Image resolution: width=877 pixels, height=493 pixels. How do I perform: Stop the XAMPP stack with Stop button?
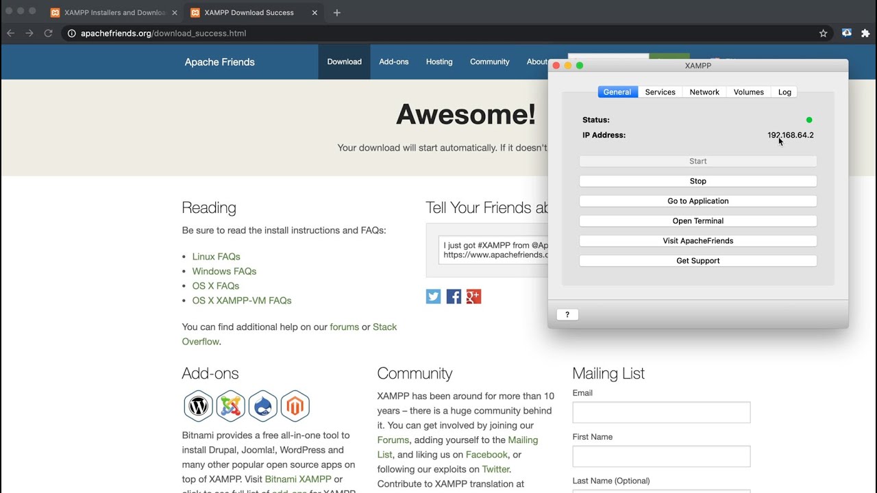point(698,181)
